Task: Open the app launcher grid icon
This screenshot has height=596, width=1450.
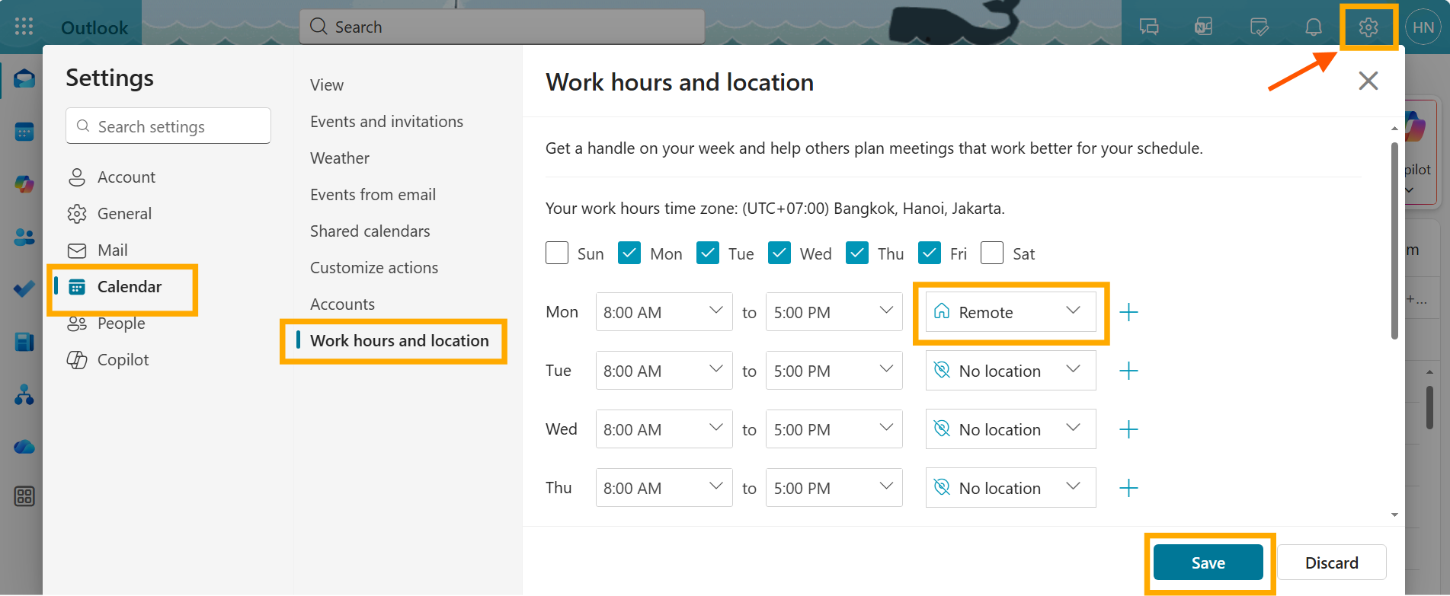Action: pyautogui.click(x=24, y=27)
